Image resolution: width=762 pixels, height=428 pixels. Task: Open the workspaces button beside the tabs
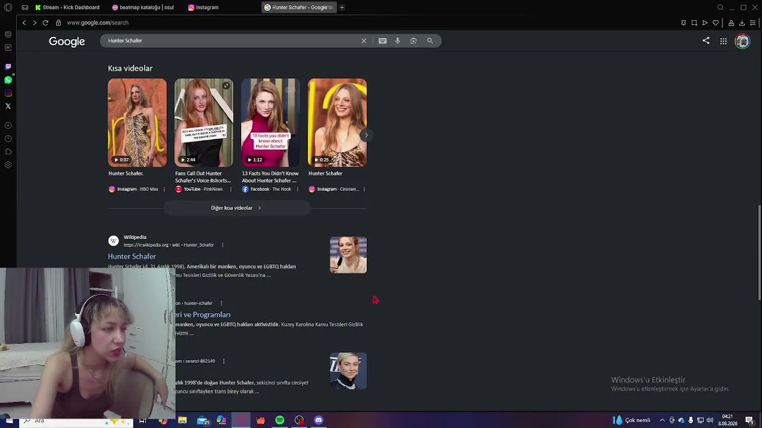pos(25,7)
